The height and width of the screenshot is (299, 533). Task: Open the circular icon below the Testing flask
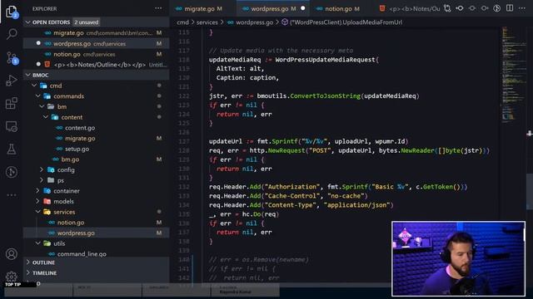pyautogui.click(x=12, y=172)
